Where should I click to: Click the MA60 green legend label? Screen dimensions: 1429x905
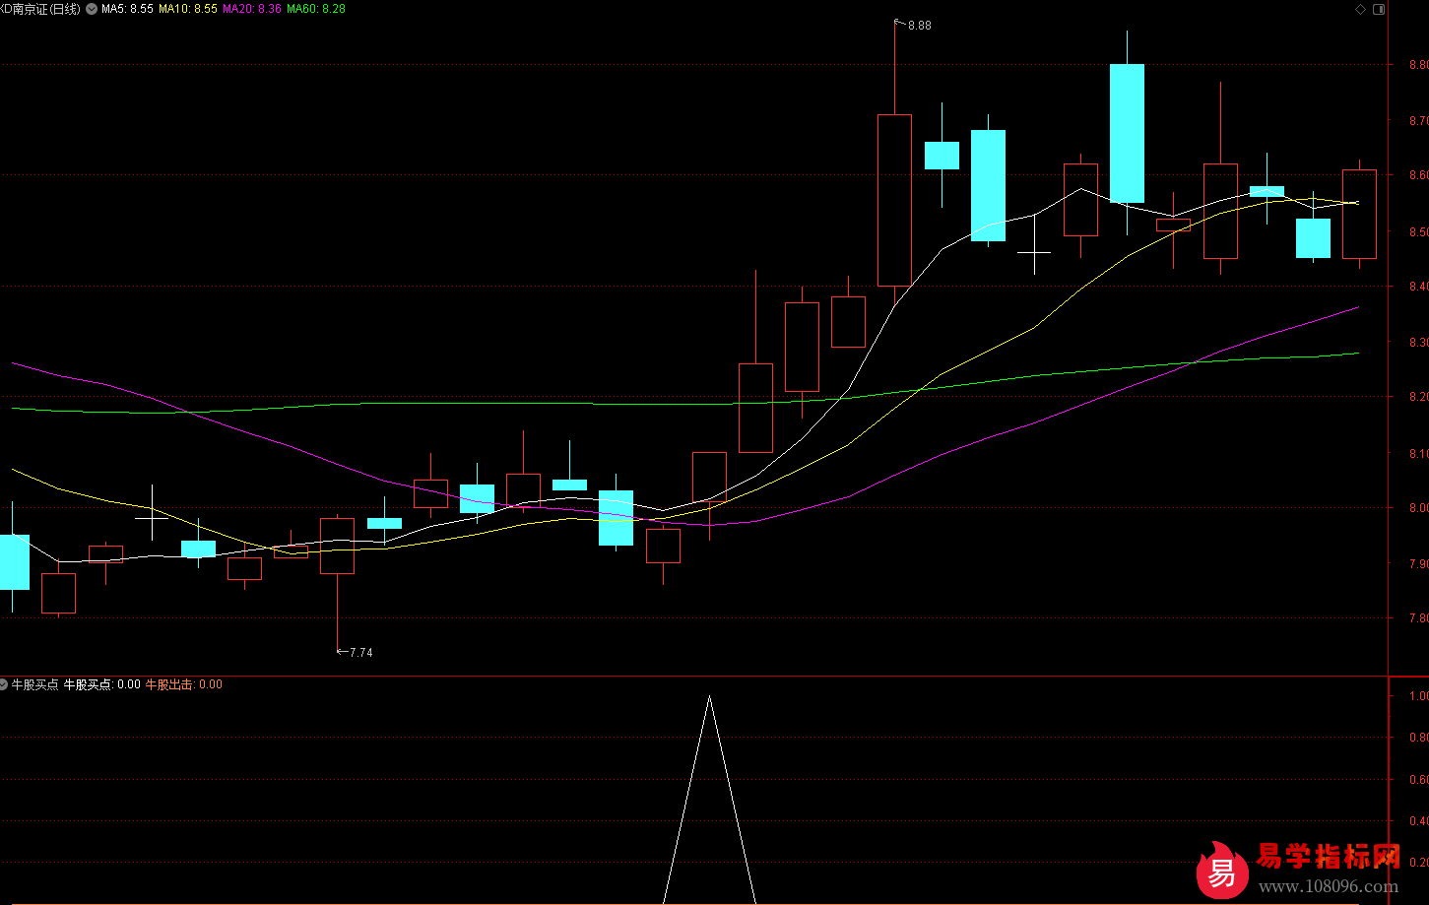(315, 9)
